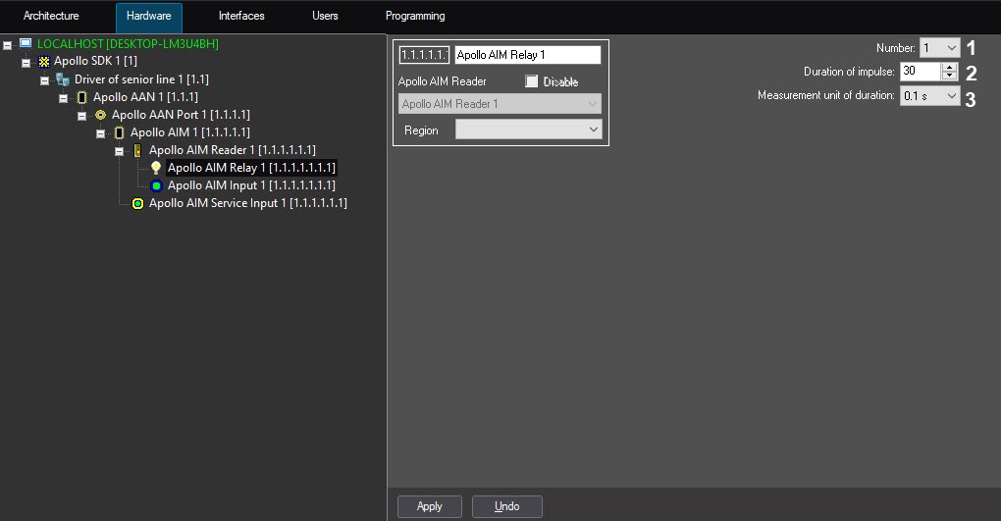Toggle the Disable checkbox
The width and height of the screenshot is (1001, 521).
tap(531, 81)
